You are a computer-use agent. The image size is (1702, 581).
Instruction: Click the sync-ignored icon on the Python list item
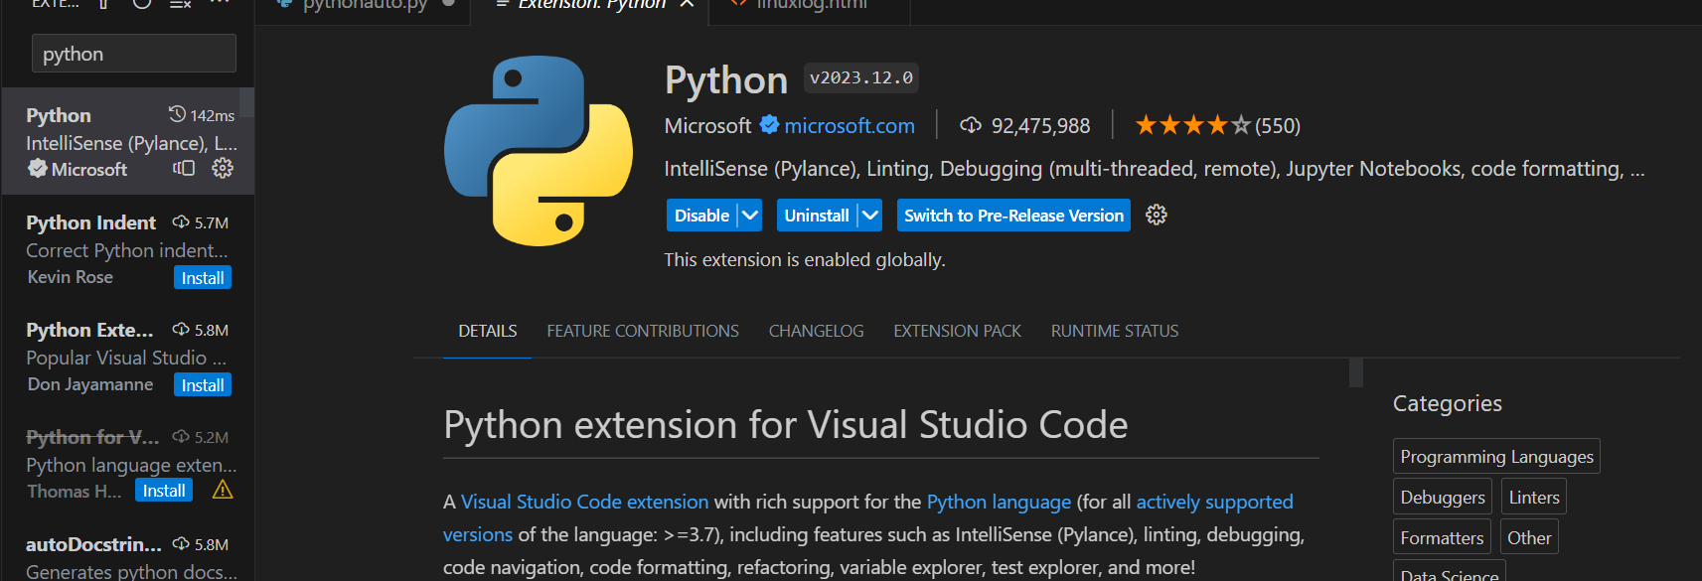[x=184, y=168]
